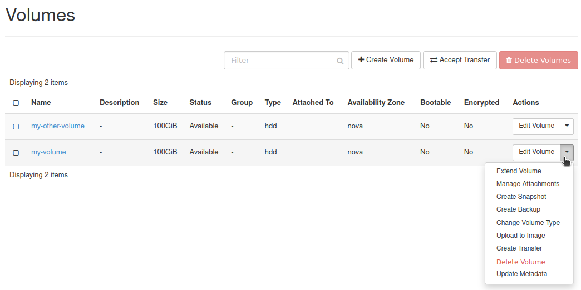
Task: Open the my-other-volume link
Action: coord(58,126)
